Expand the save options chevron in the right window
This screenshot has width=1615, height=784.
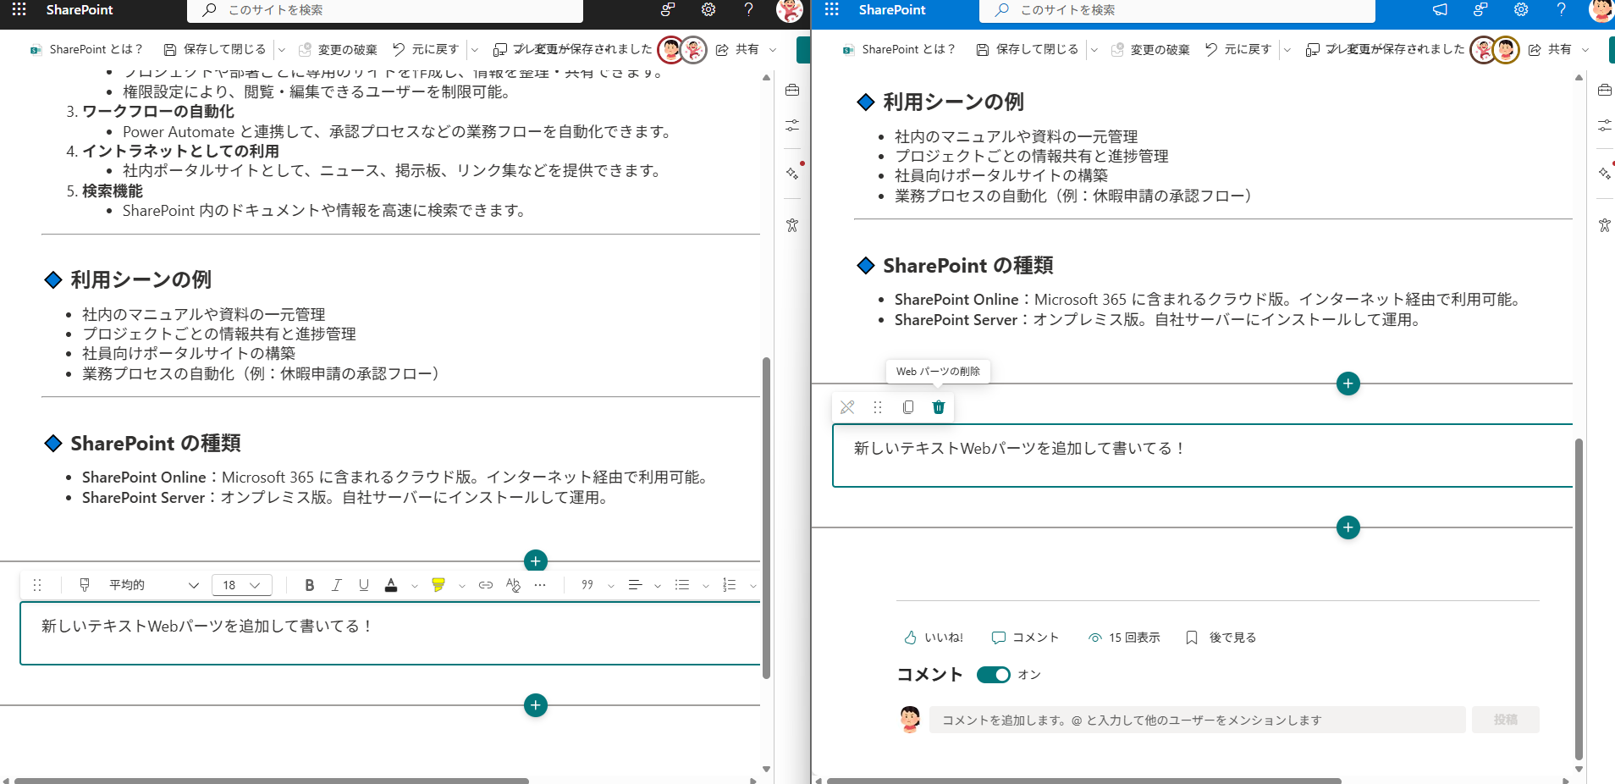1094,50
